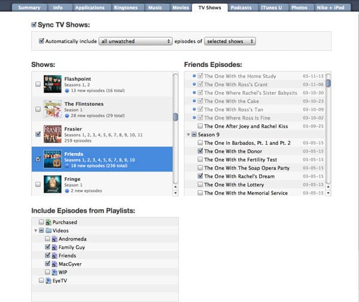Click Episodes list scroll down arrow
This screenshot has height=302, width=359.
[328, 193]
